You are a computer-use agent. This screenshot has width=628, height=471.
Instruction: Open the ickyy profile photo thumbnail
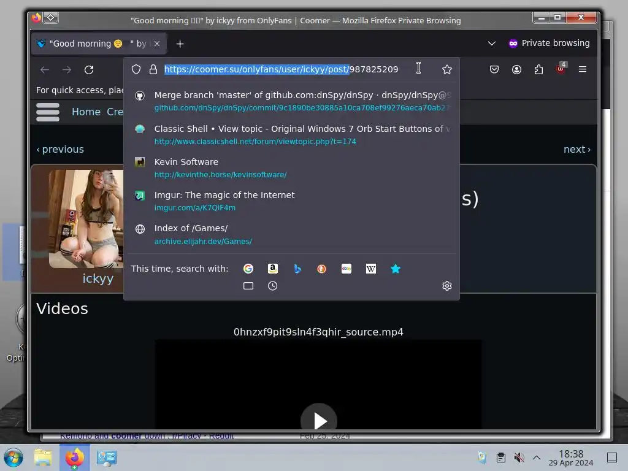pos(86,219)
